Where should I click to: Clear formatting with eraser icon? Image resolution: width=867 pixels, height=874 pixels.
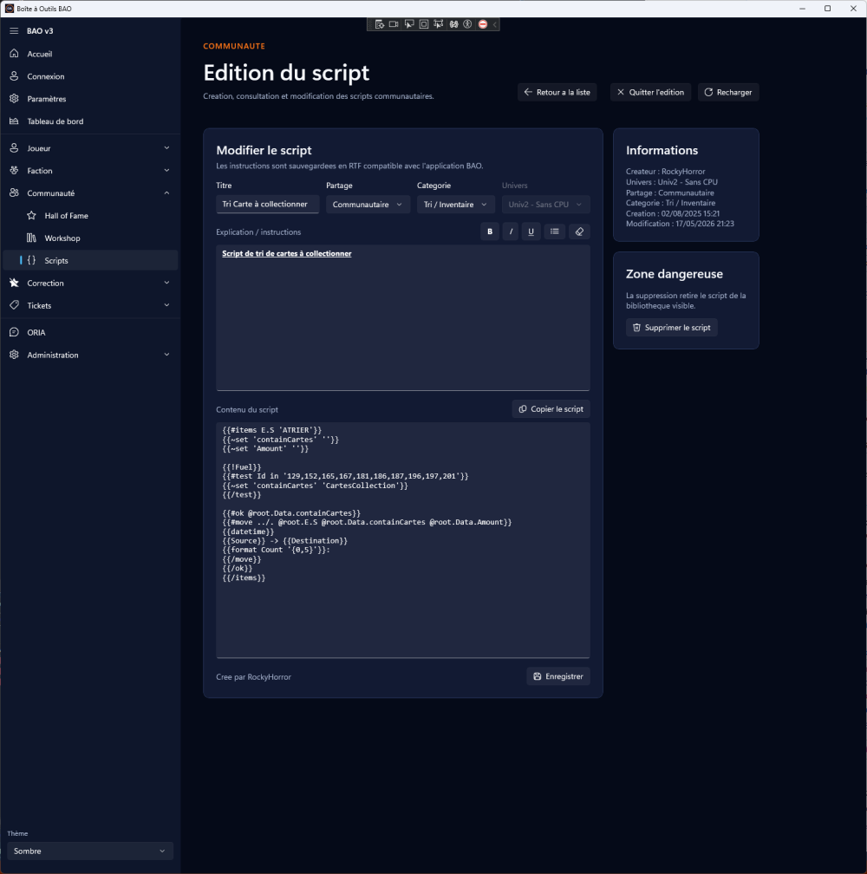point(579,232)
